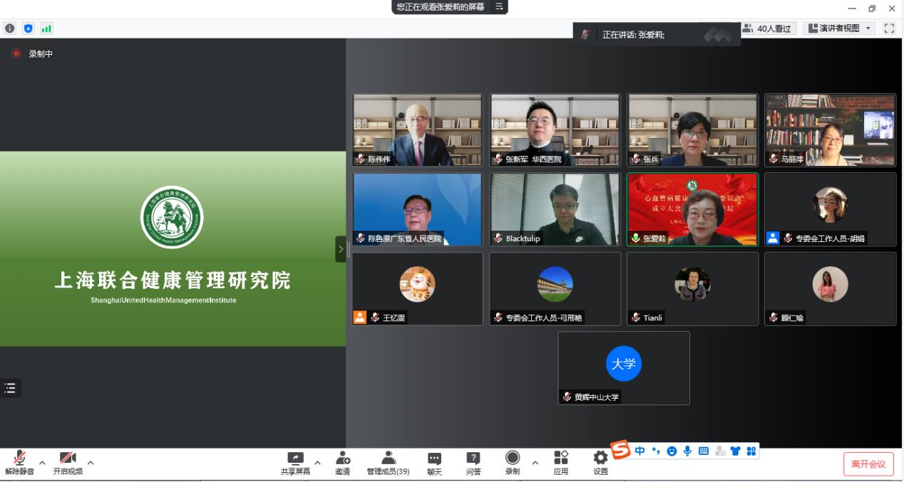Viewport: 904px width, 482px height.
Task: Click Sogou voice input microphone
Action: [x=687, y=451]
